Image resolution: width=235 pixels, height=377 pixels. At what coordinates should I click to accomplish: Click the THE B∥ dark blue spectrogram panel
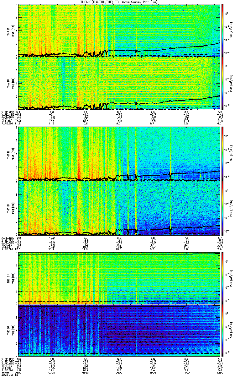[x=119, y=330]
